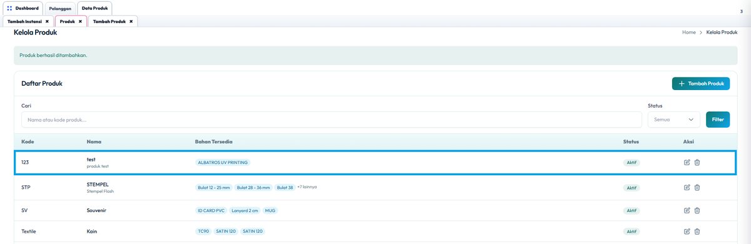Delete the Kain product
The height and width of the screenshot is (244, 751).
click(697, 231)
